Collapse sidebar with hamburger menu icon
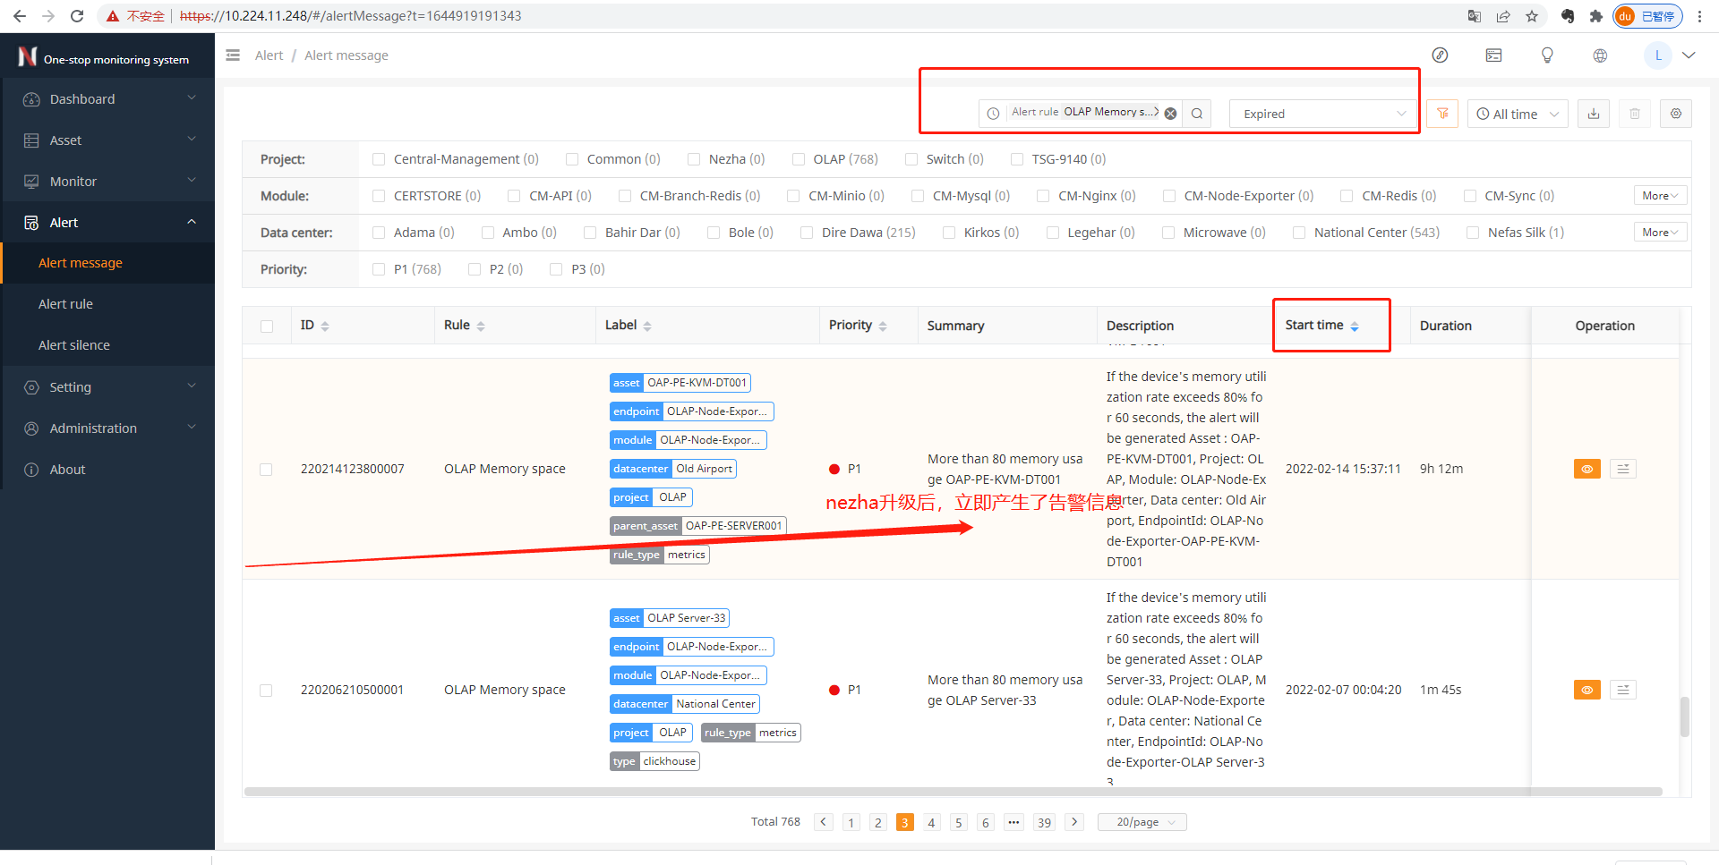 (233, 55)
